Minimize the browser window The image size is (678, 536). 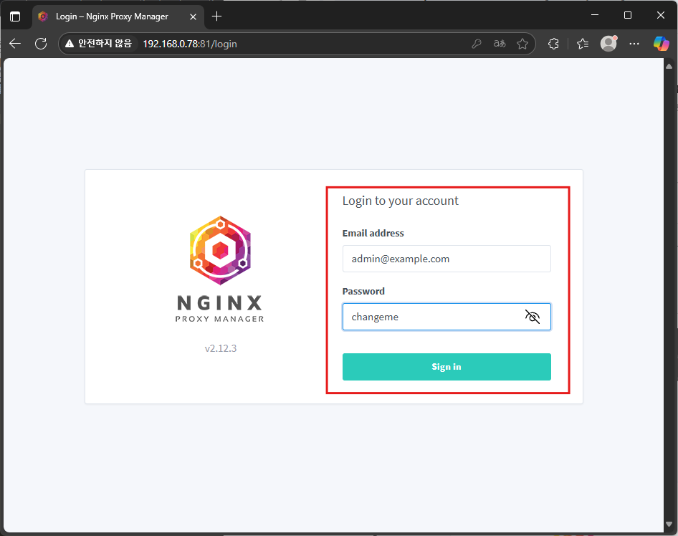[595, 15]
